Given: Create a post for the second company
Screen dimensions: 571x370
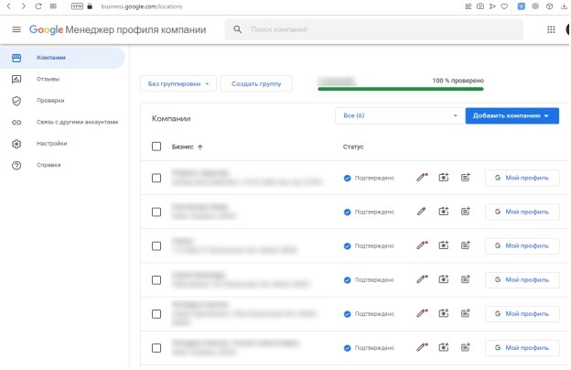Looking at the screenshot, I should 466,212.
